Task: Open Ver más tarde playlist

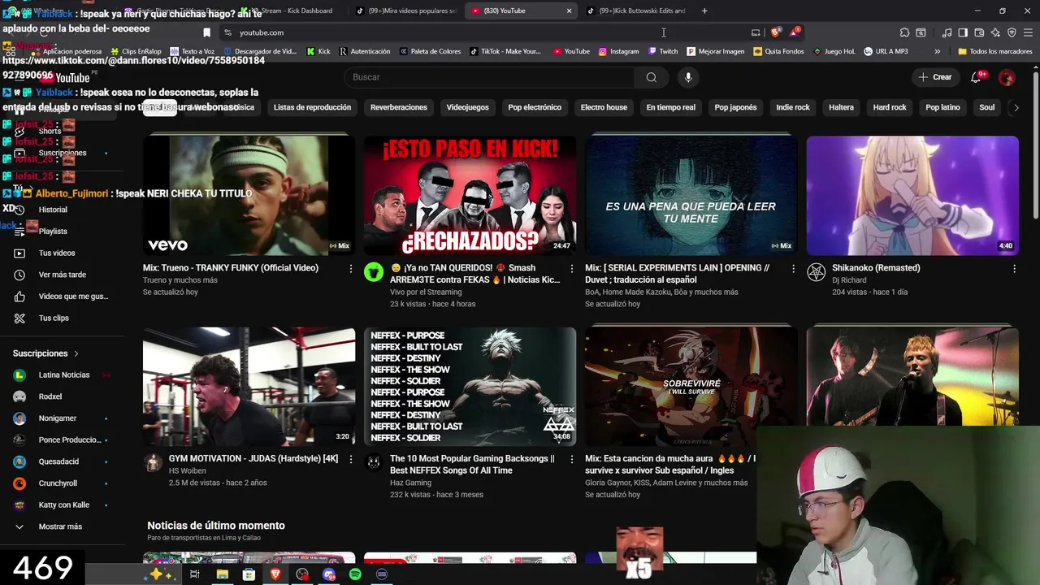Action: 62,275
